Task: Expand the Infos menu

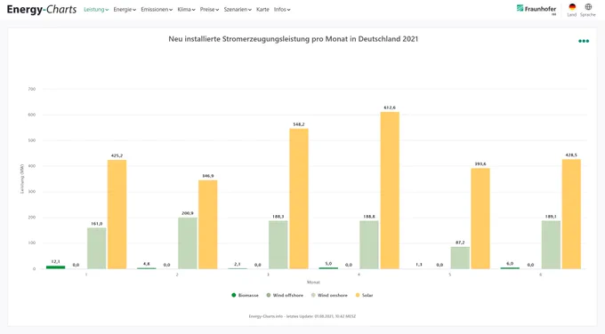Action: [x=282, y=10]
